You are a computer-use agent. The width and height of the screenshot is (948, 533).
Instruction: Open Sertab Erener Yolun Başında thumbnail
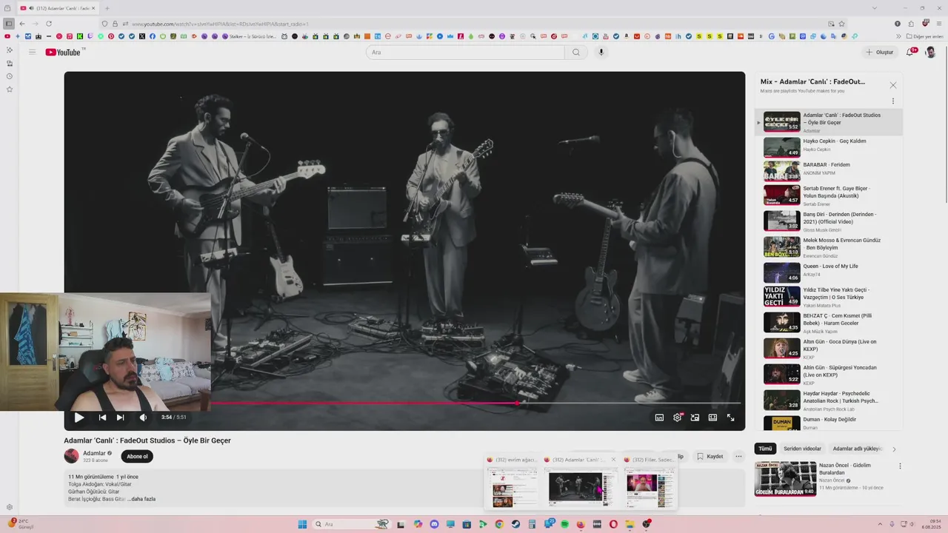[x=781, y=195]
